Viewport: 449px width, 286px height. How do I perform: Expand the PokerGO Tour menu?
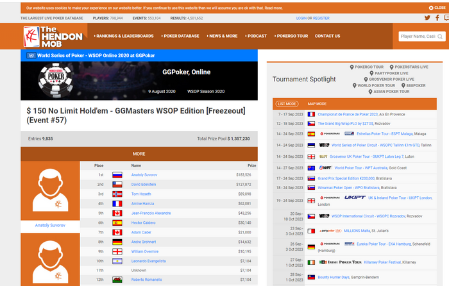coord(291,36)
